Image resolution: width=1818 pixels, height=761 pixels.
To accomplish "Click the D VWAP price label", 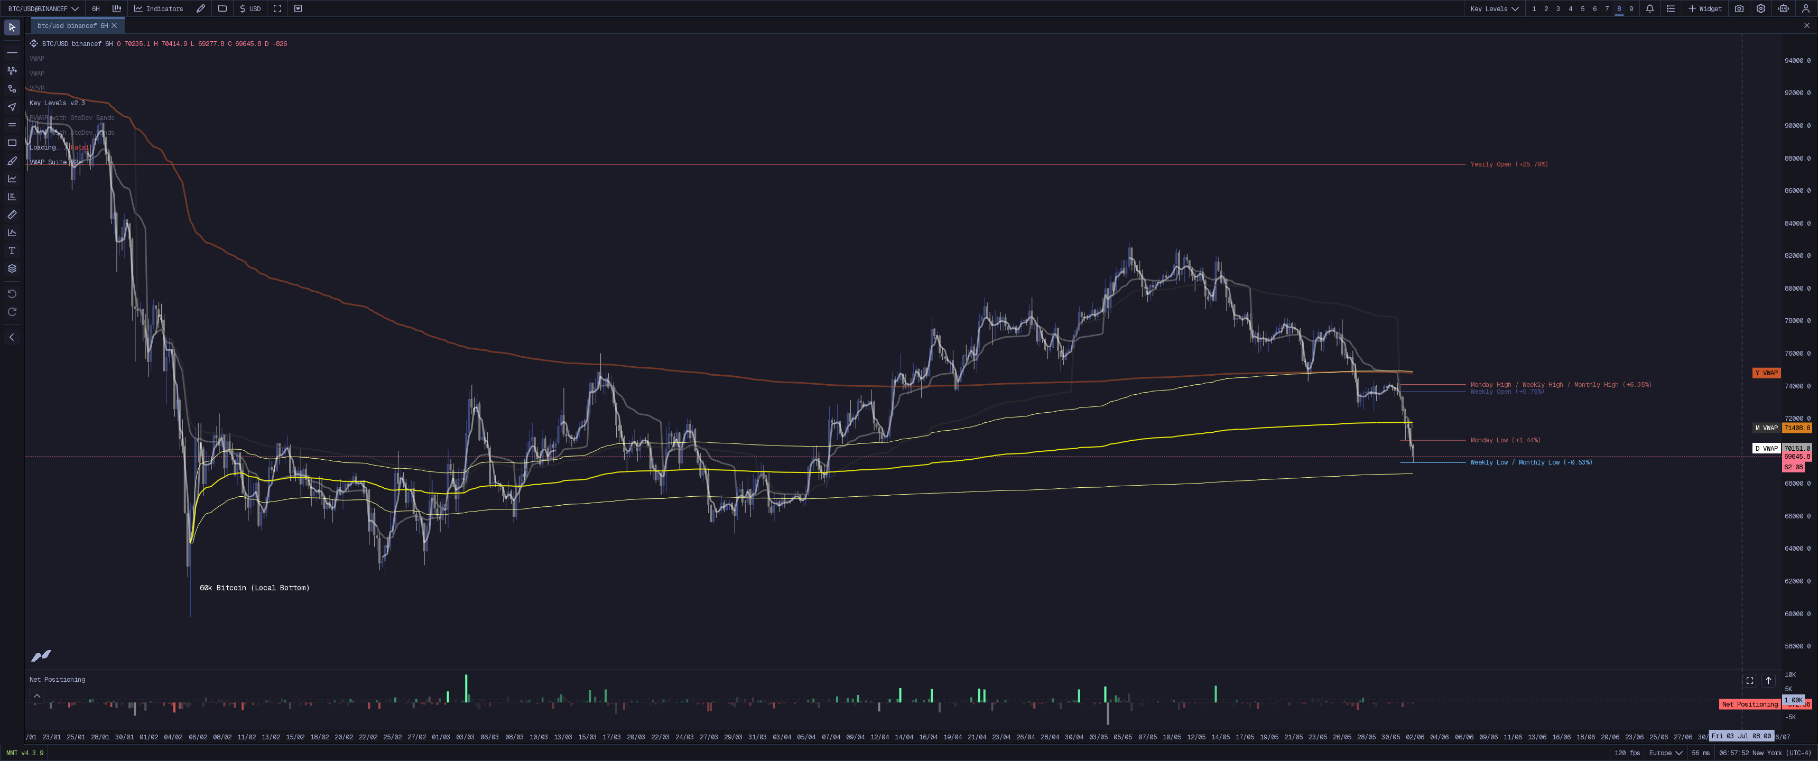I will point(1767,448).
